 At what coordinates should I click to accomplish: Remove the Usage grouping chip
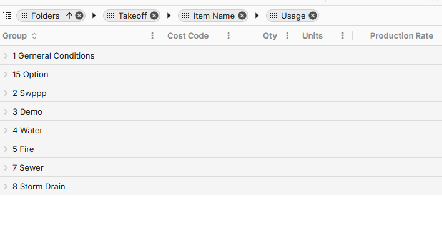tap(313, 16)
